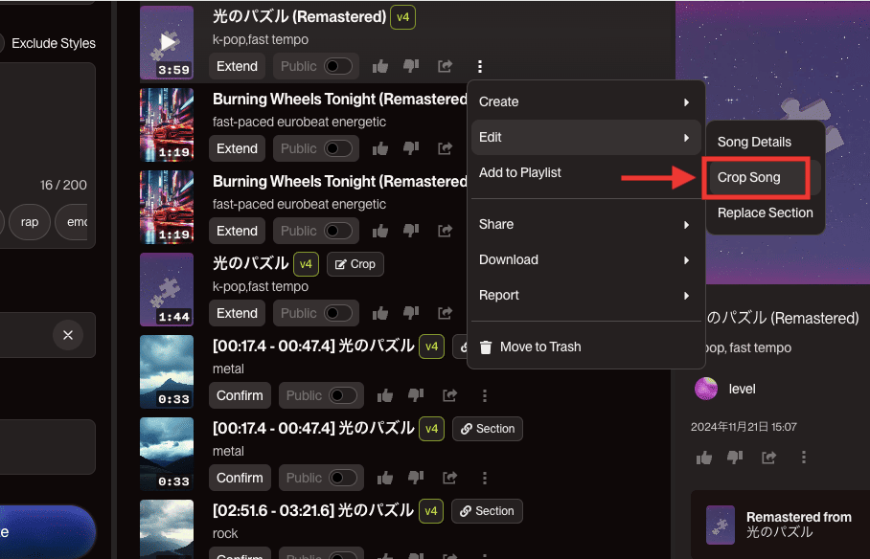
Task: Choose Add to Playlist
Action: click(x=586, y=173)
